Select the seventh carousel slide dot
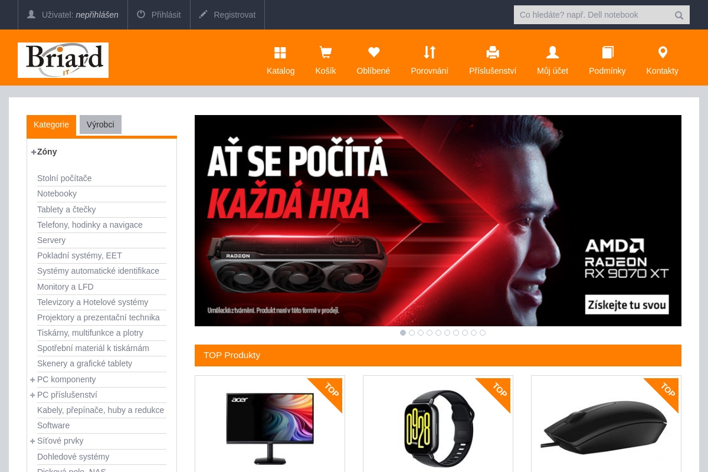The height and width of the screenshot is (472, 708). 456,333
